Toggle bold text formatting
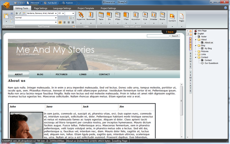The image size is (230, 144). click(17, 14)
